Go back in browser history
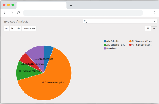 pos(5,13)
